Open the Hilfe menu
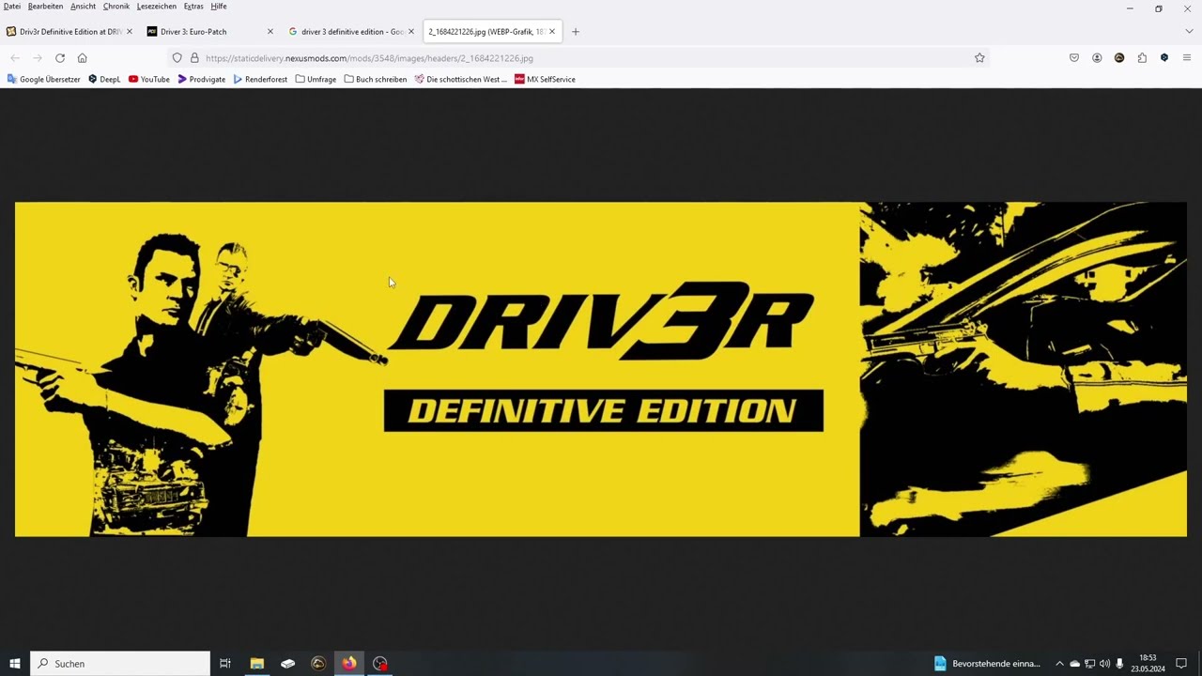 tap(219, 7)
